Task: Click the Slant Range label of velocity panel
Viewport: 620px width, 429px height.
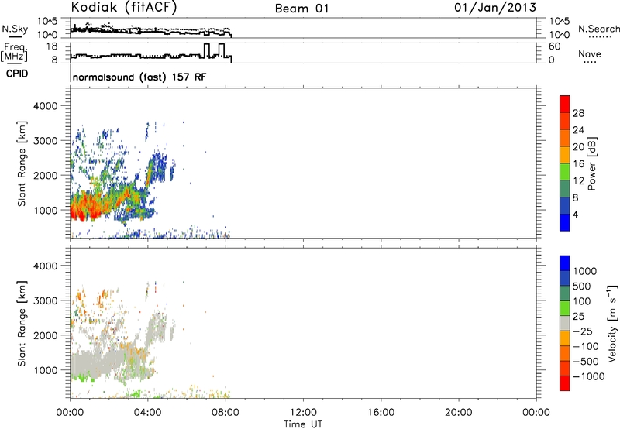Action: click(x=22, y=324)
